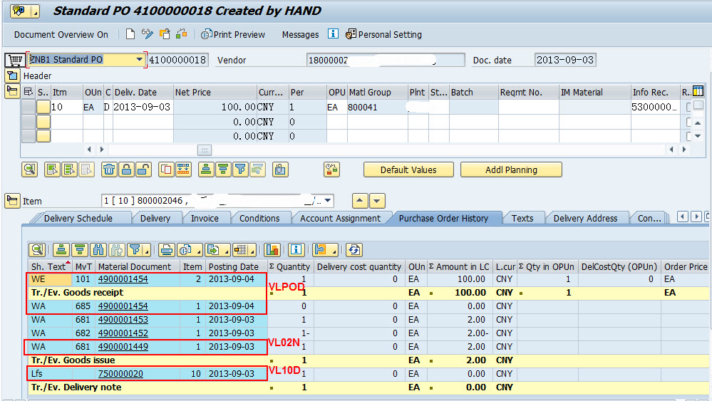Screen dimensions: 712x401
Task: Sort item overview in descending order
Action: tap(223, 170)
